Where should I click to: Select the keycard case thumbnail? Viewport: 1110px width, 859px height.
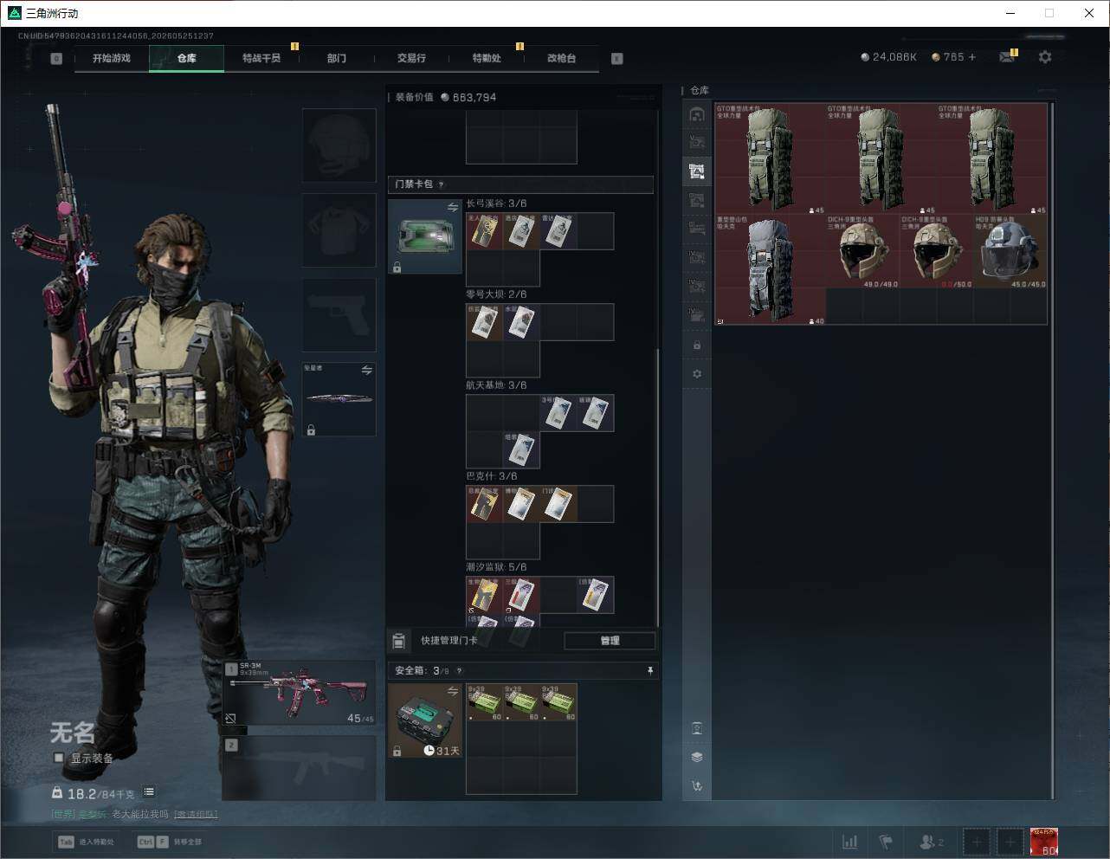click(x=424, y=236)
